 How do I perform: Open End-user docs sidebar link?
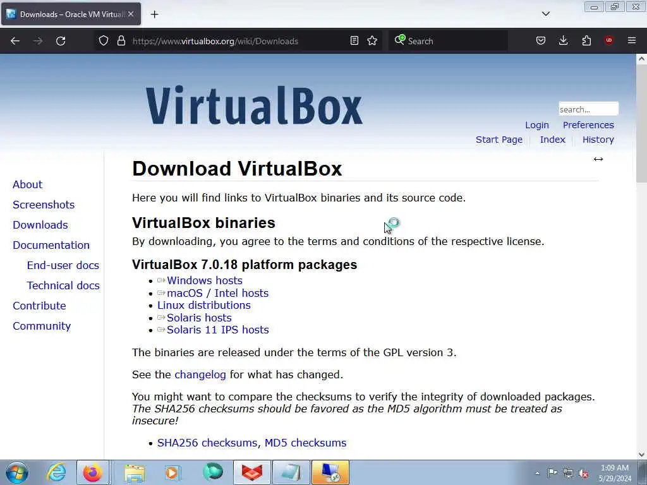coord(63,265)
